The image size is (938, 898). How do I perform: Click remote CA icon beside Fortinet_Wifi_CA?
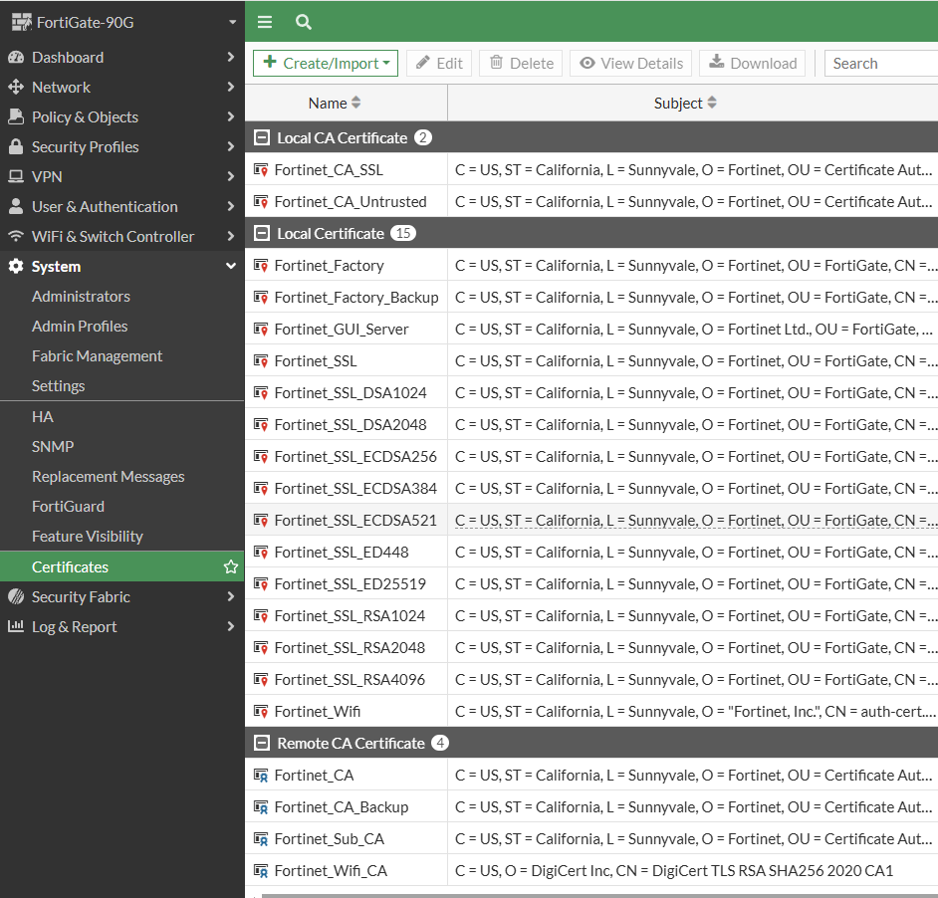261,870
